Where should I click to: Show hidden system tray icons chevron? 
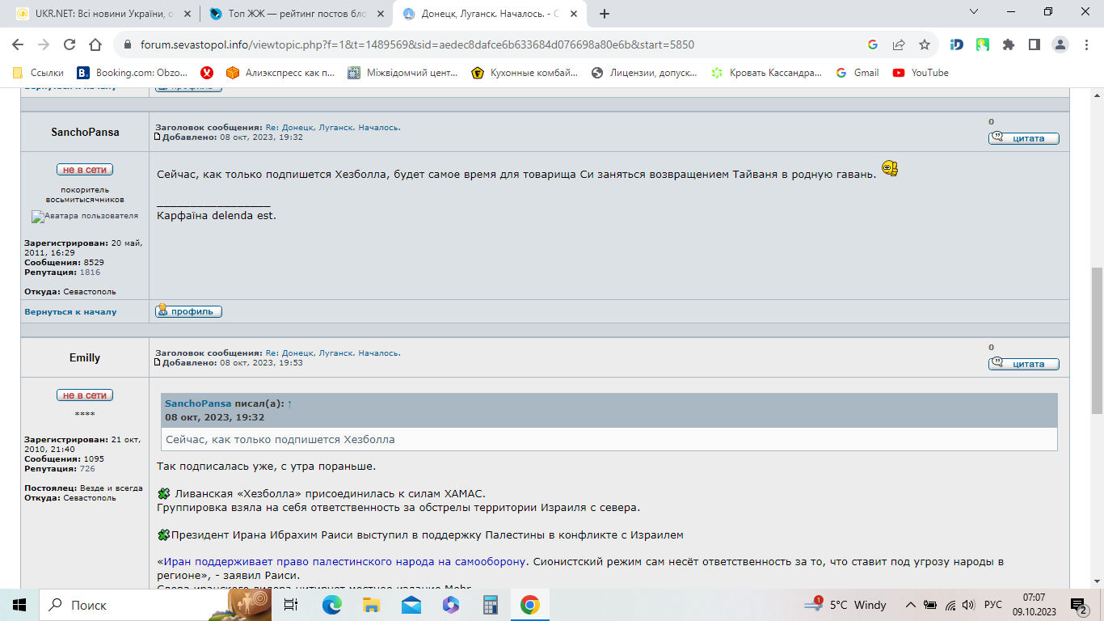point(911,605)
